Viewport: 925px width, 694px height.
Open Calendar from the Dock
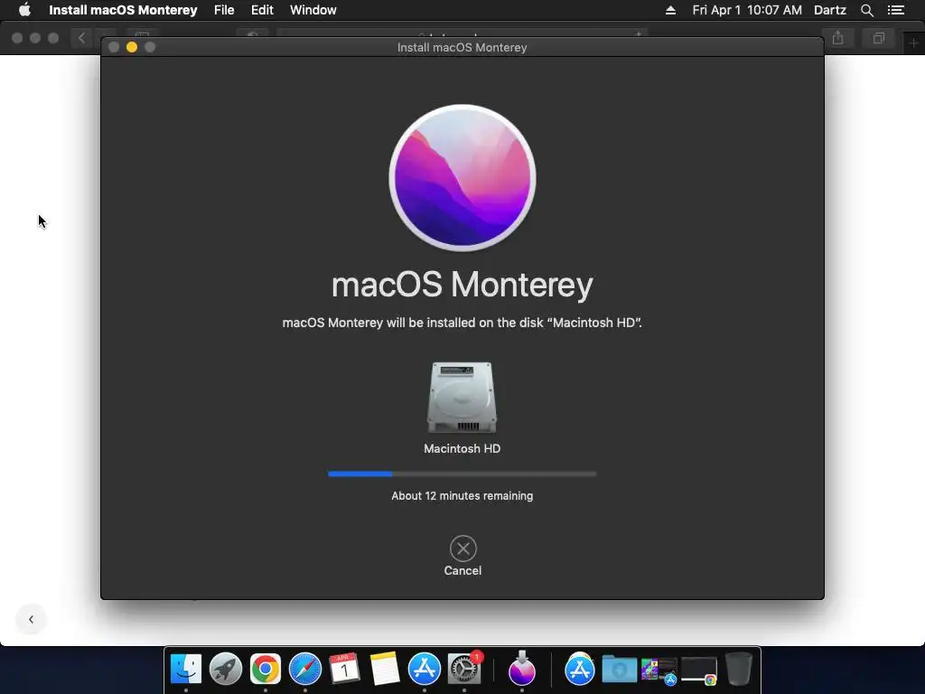coord(344,670)
